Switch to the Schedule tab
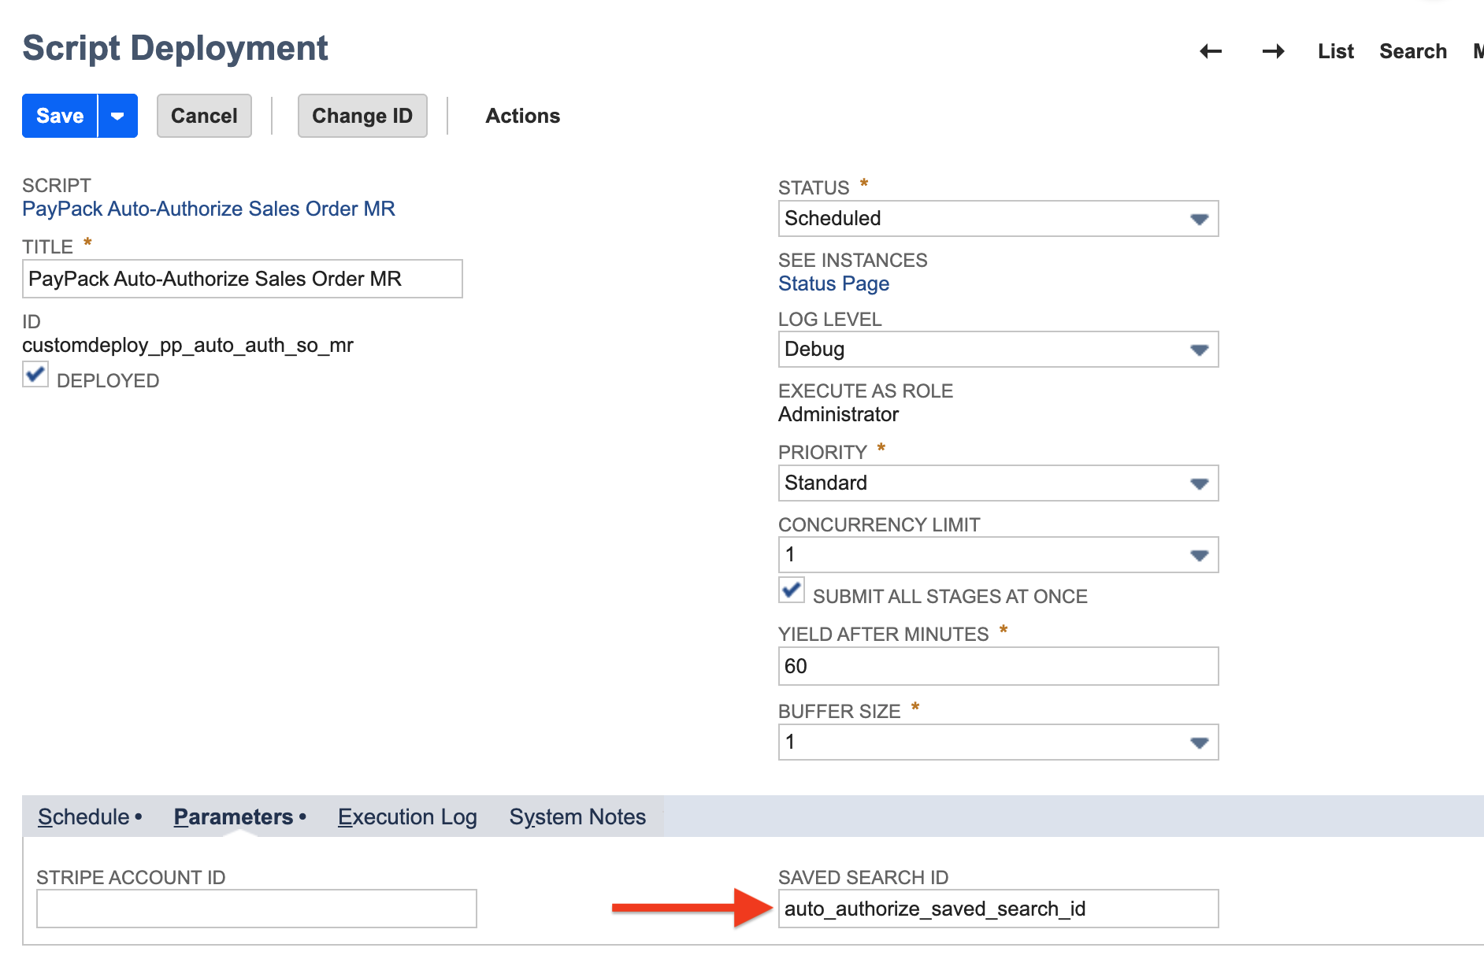 (82, 817)
